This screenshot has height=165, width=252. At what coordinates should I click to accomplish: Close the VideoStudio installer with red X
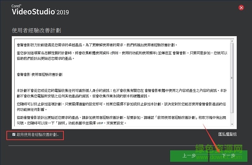pos(241,8)
